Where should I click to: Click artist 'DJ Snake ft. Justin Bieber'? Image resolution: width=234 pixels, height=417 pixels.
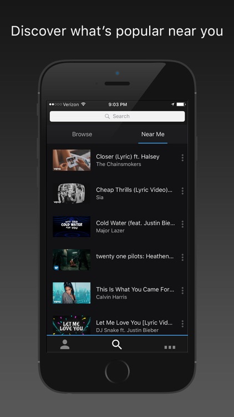[x=128, y=330]
